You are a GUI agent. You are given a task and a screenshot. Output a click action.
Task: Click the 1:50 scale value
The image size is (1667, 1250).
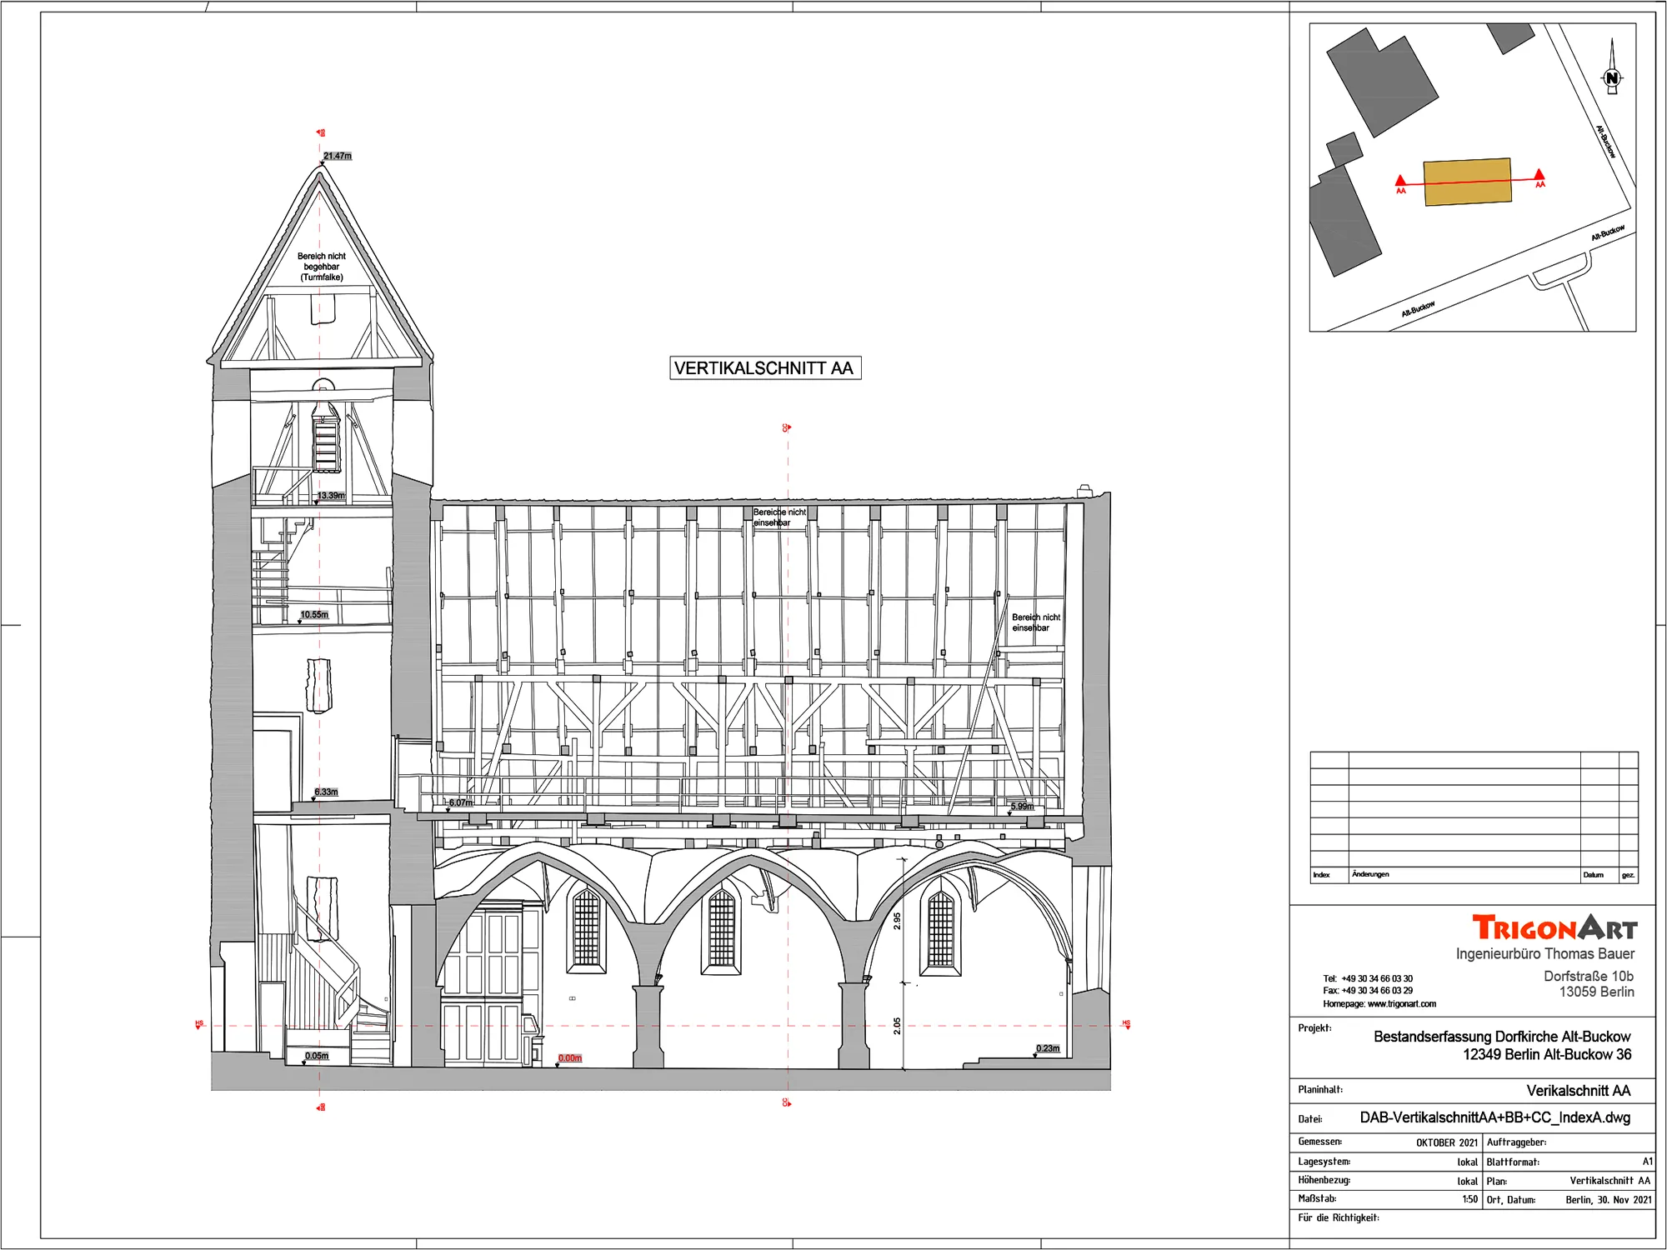pyautogui.click(x=1470, y=1200)
